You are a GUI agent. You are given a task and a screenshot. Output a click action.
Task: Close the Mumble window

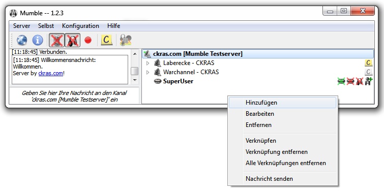pyautogui.click(x=363, y=11)
